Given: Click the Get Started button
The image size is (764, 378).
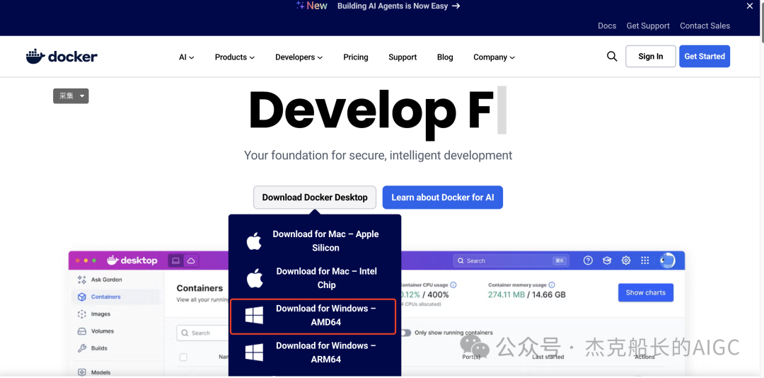Looking at the screenshot, I should point(705,56).
